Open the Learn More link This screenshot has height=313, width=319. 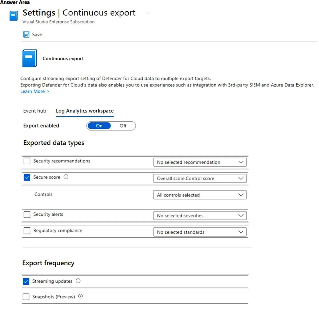pos(35,91)
